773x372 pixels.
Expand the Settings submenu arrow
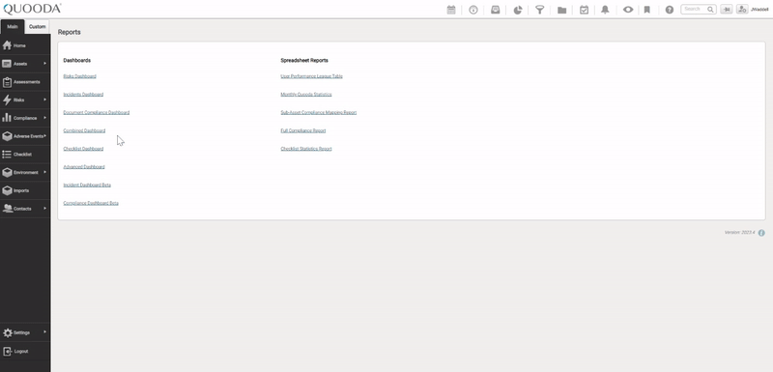[44, 332]
